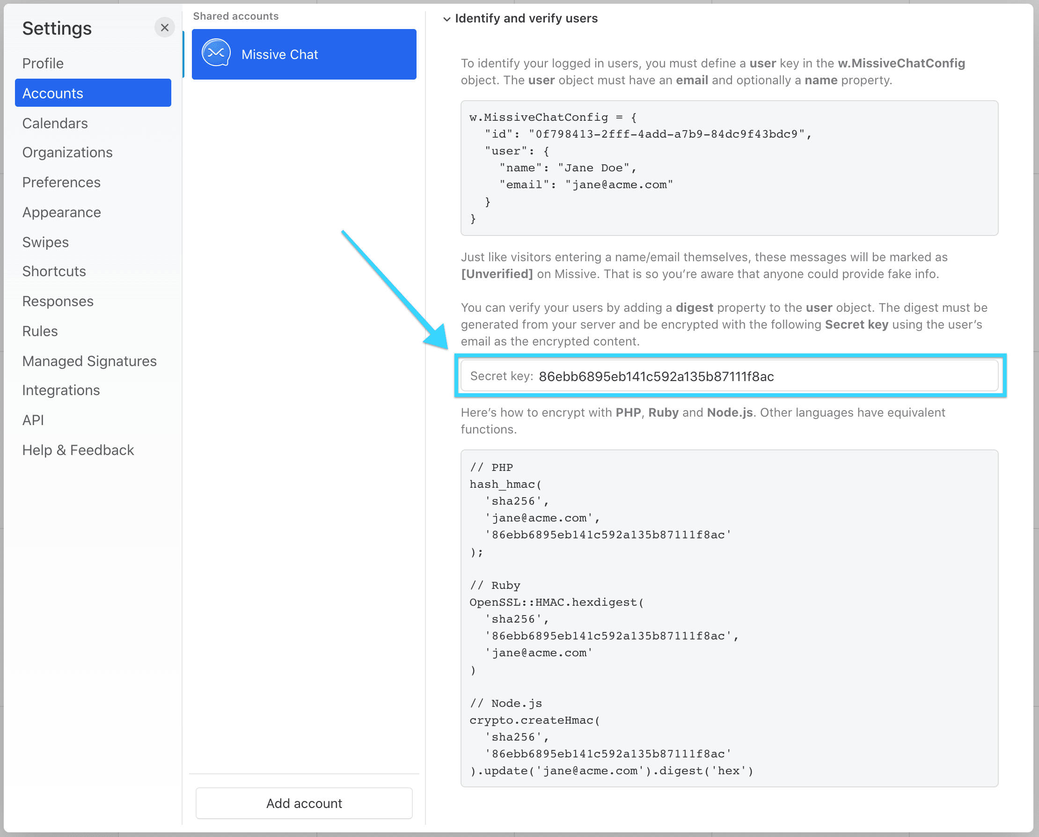The width and height of the screenshot is (1039, 837).
Task: Click the .update('jane@acme.com').digest('hex') line
Action: pyautogui.click(x=612, y=771)
